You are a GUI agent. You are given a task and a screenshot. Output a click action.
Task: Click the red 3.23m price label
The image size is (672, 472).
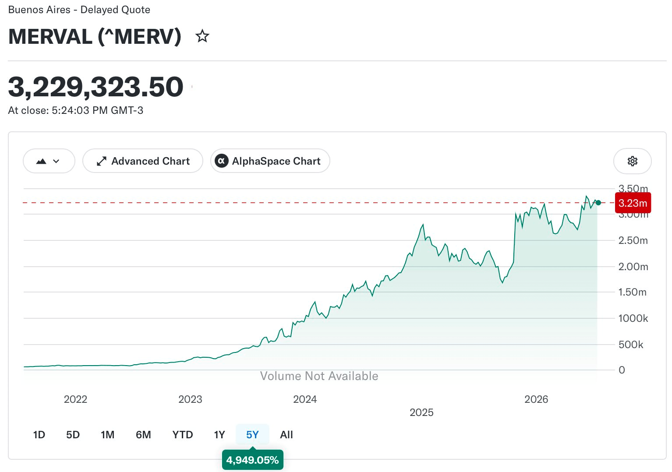(x=633, y=203)
